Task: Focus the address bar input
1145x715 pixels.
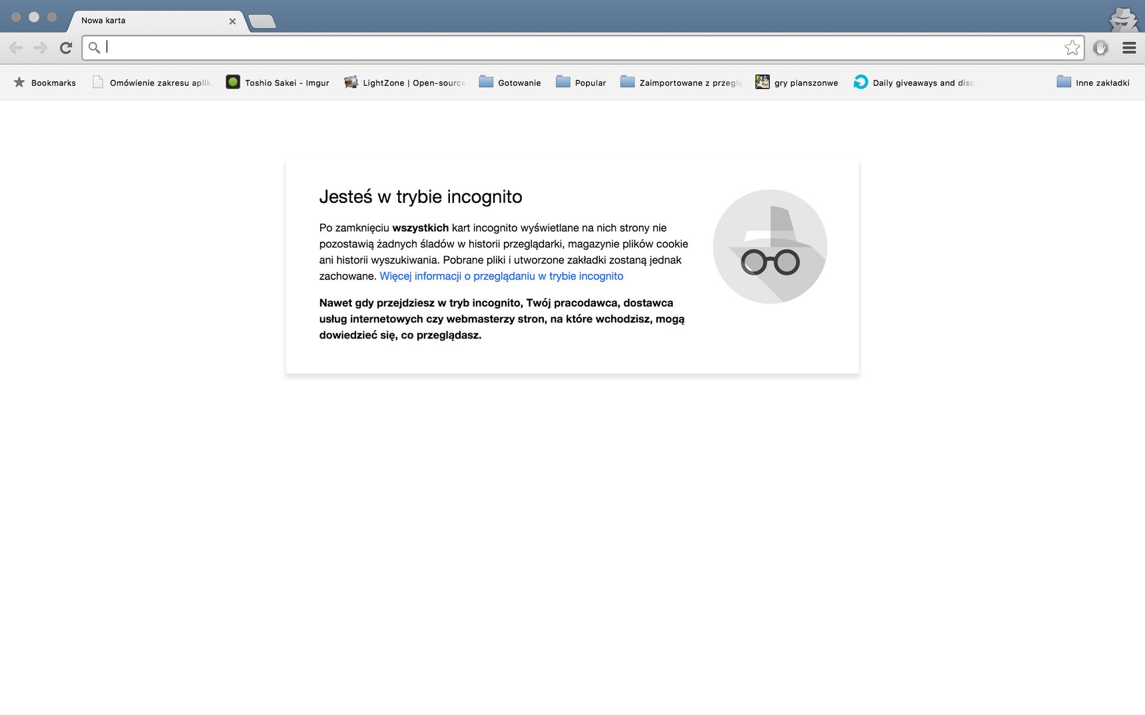Action: (582, 48)
